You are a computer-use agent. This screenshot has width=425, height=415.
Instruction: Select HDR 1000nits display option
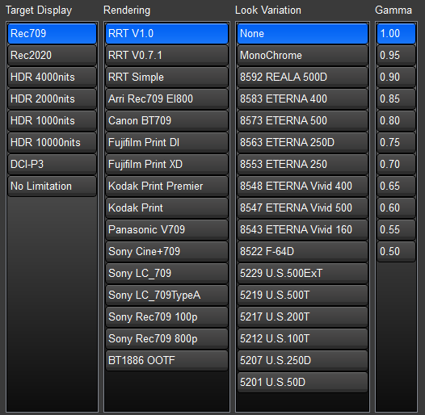point(52,121)
